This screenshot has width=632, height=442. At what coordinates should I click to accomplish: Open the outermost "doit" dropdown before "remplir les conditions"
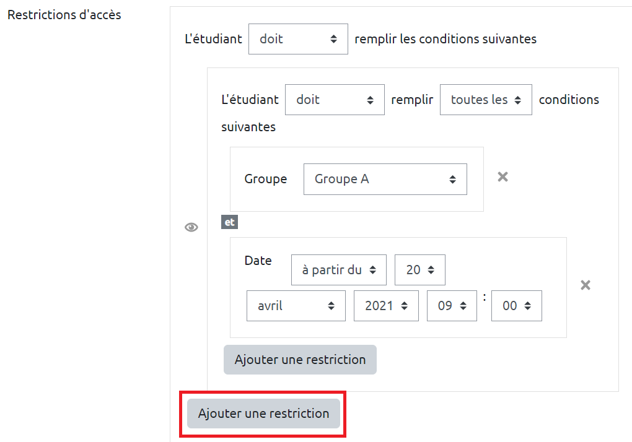[x=298, y=39]
